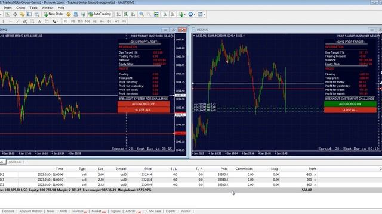This screenshot has width=382, height=214.
Task: Open the Help menu
Action: click(x=61, y=8)
